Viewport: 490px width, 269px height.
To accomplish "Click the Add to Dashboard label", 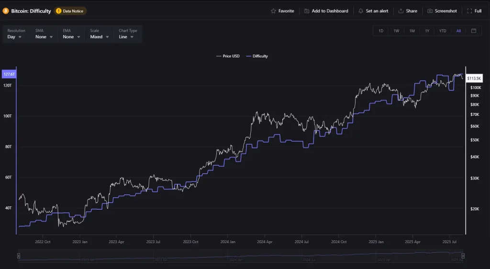I will [x=330, y=11].
